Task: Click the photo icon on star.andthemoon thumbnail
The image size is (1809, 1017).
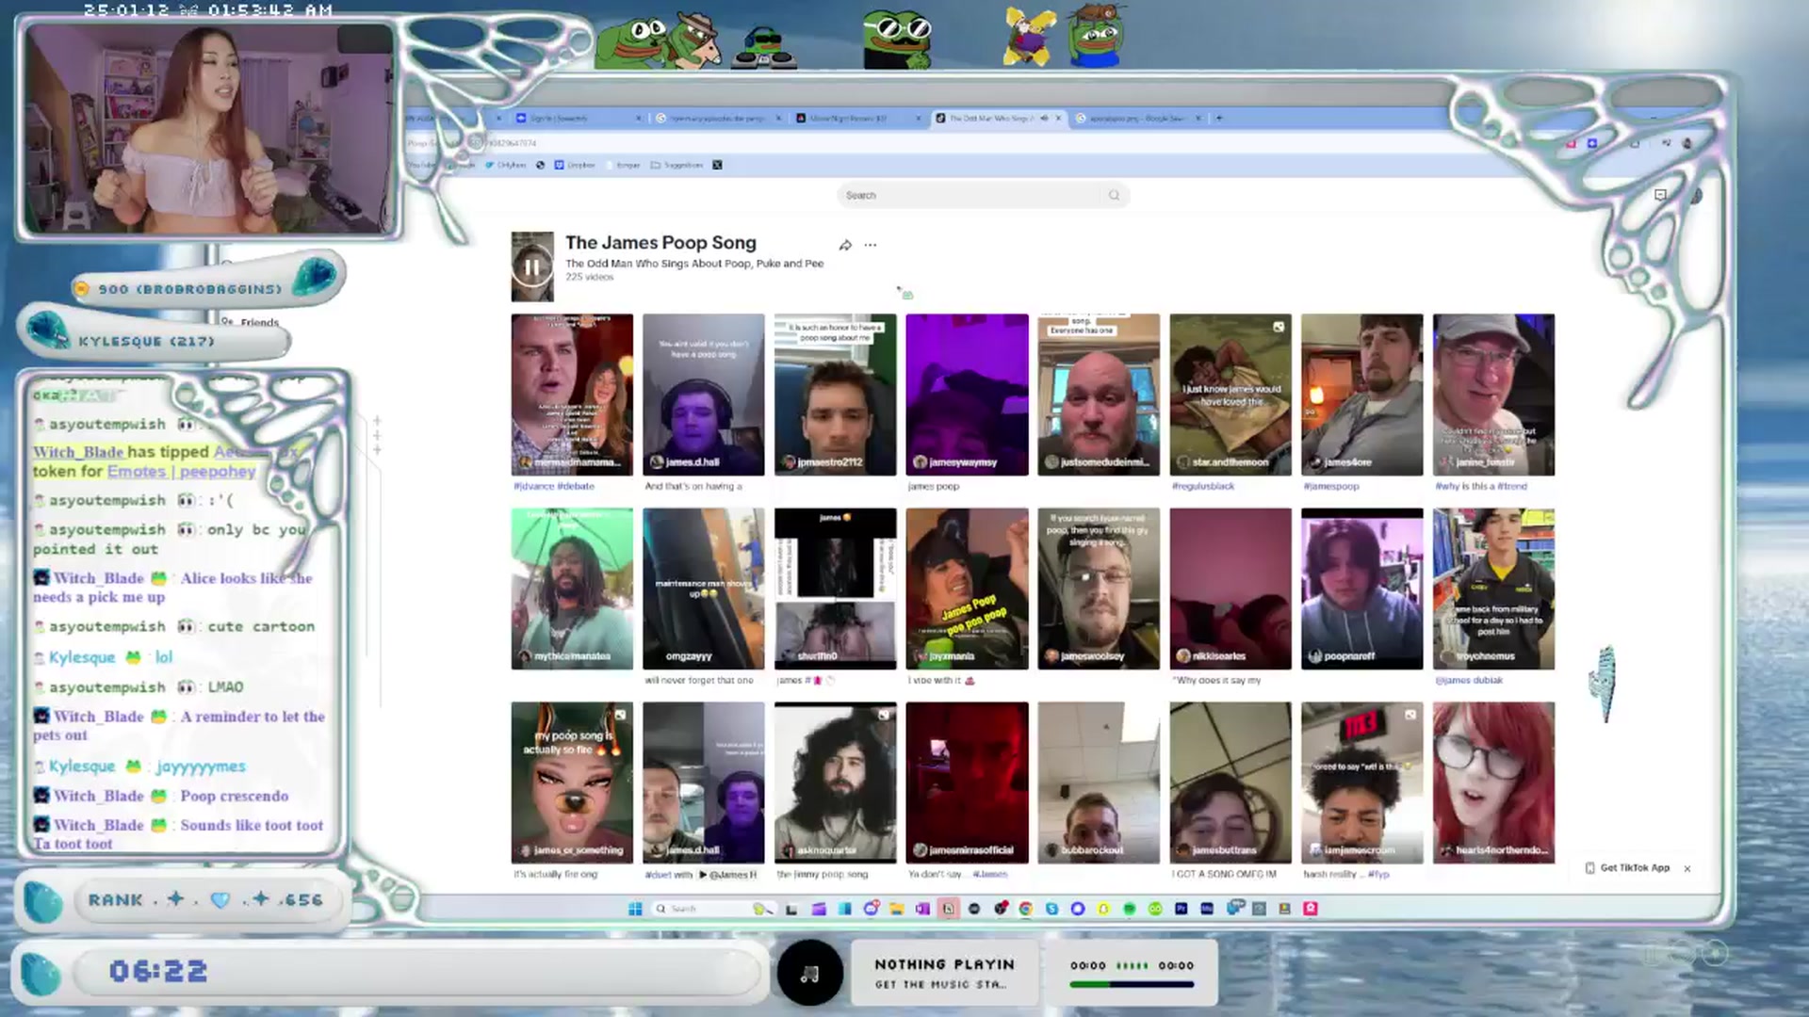Action: (1279, 327)
